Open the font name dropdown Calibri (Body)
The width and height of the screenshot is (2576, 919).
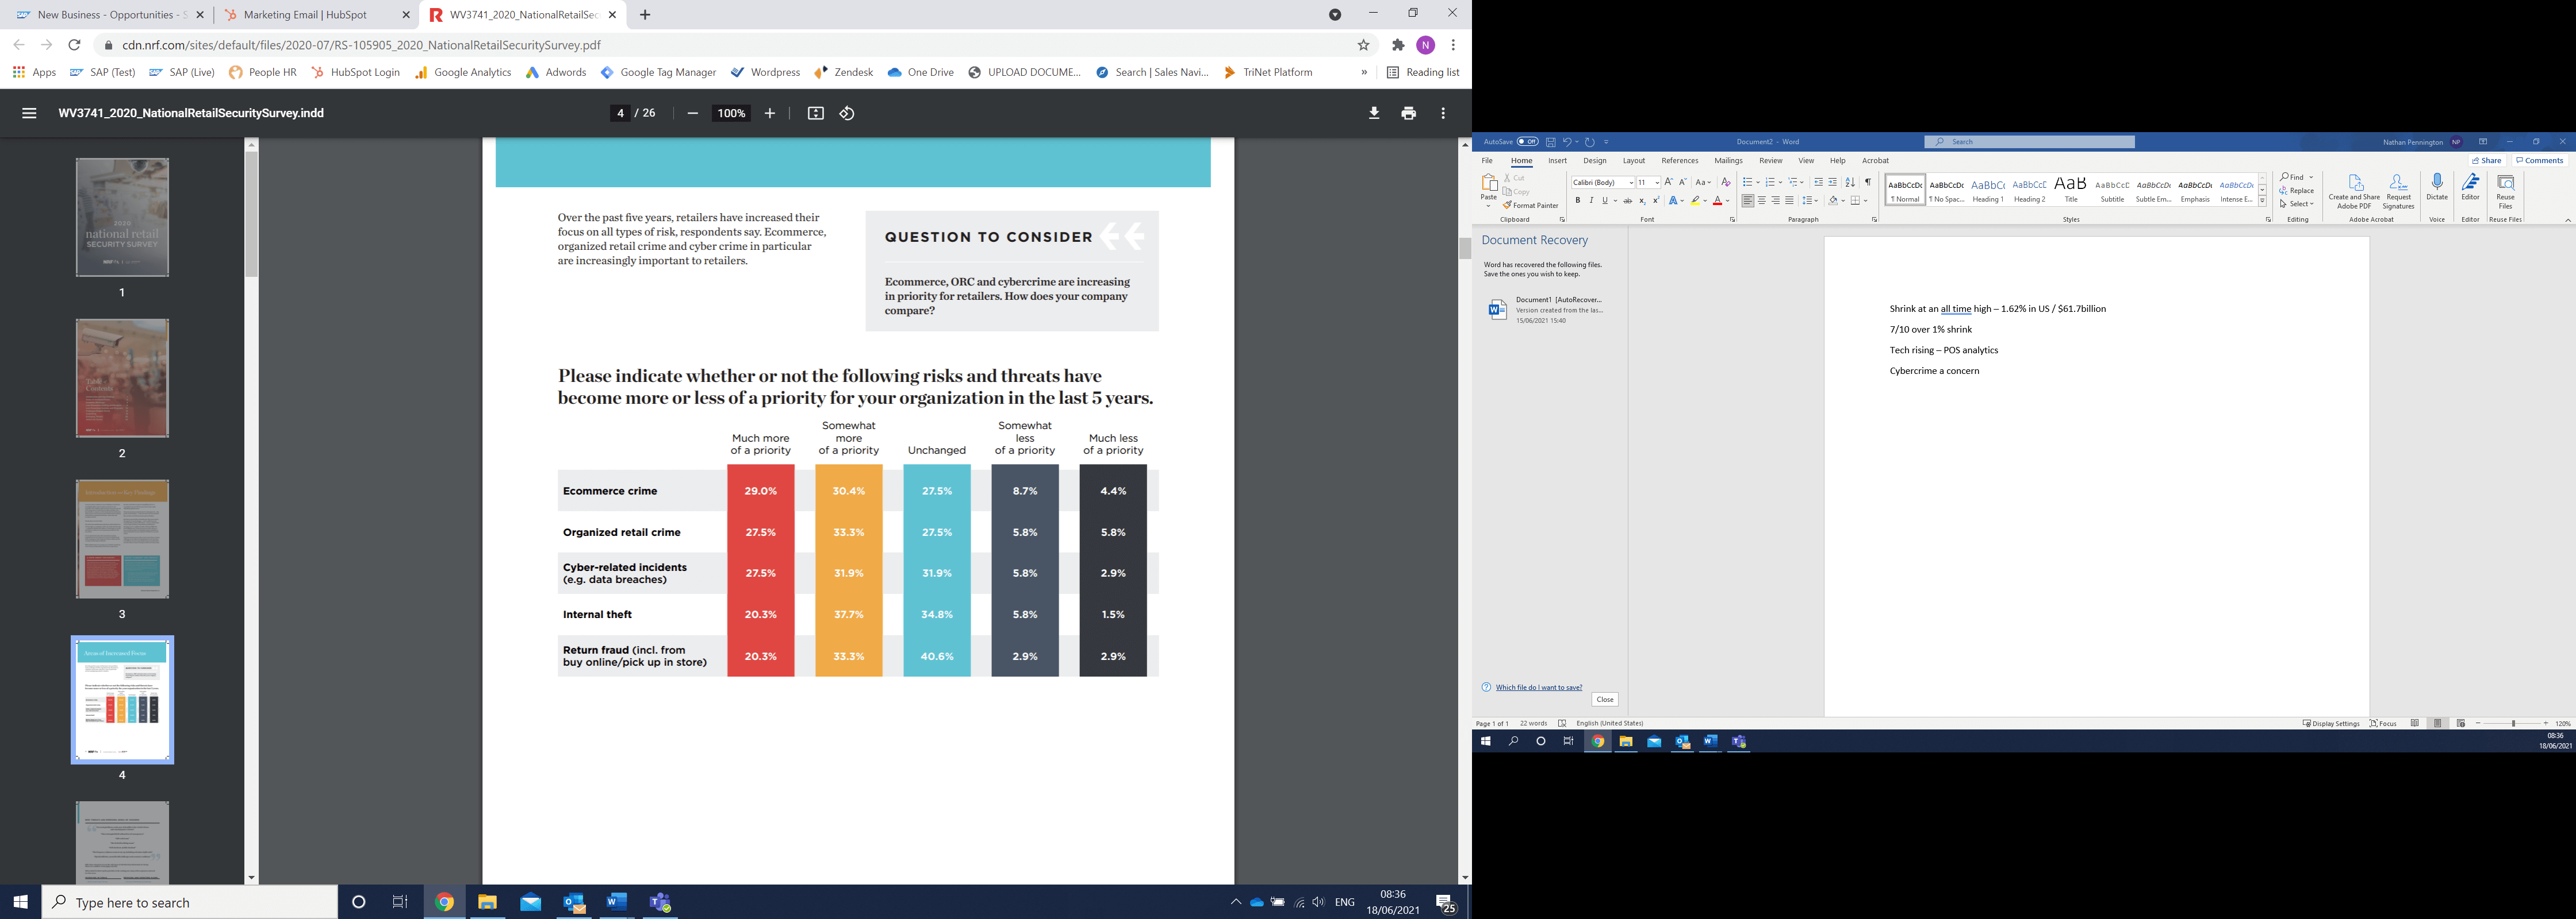[1631, 183]
